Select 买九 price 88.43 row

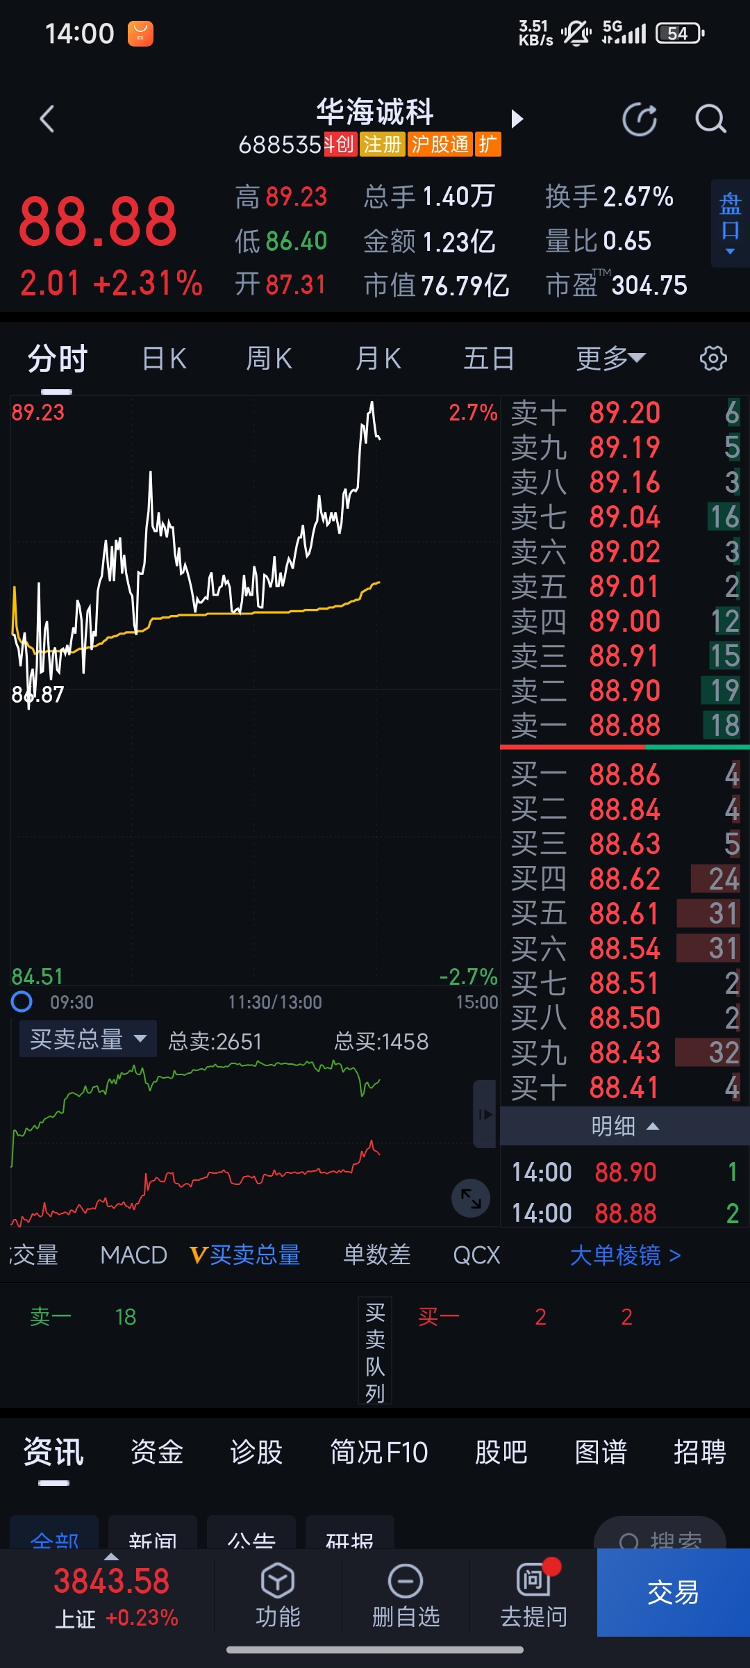pyautogui.click(x=624, y=1053)
